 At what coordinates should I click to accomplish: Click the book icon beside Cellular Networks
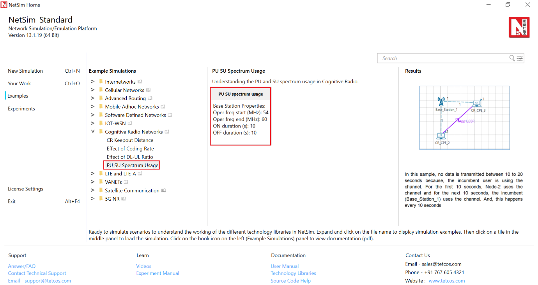tap(148, 90)
